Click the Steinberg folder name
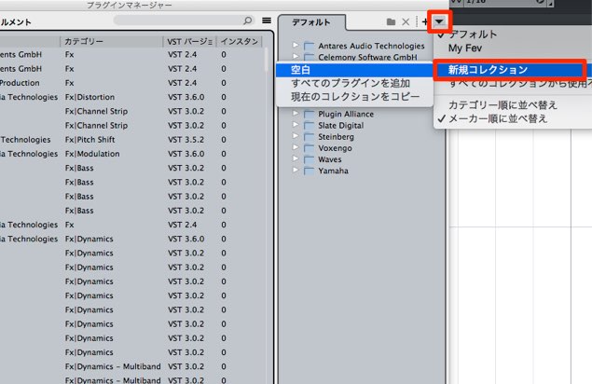This screenshot has width=592, height=384. (336, 137)
